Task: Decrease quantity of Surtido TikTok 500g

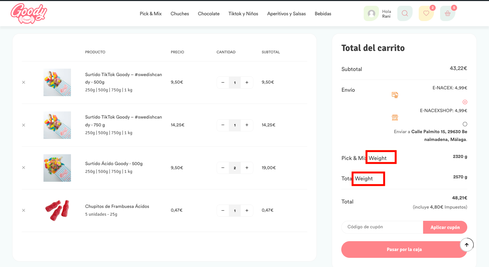Action: [x=223, y=83]
